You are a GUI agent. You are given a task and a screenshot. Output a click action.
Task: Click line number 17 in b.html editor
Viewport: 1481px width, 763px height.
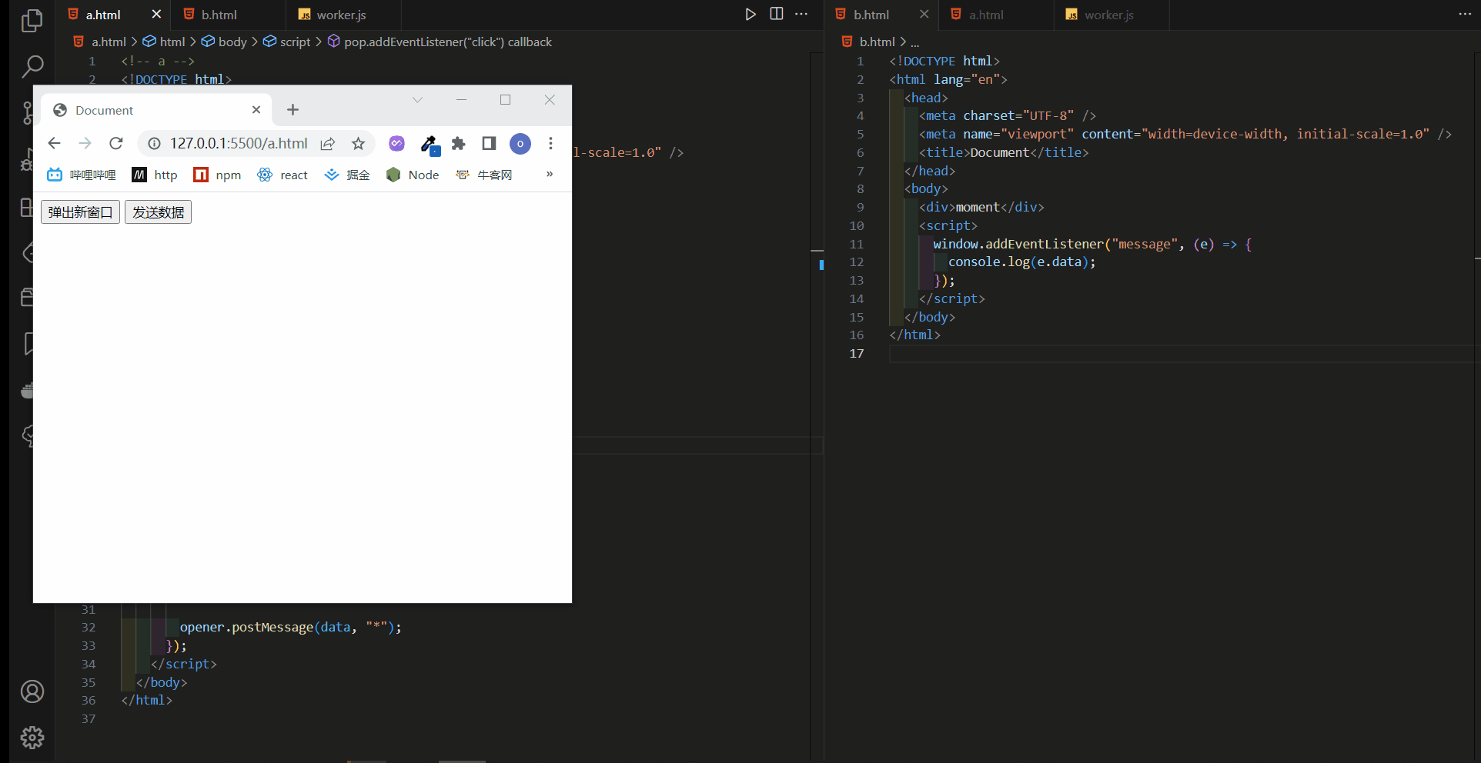(x=856, y=354)
